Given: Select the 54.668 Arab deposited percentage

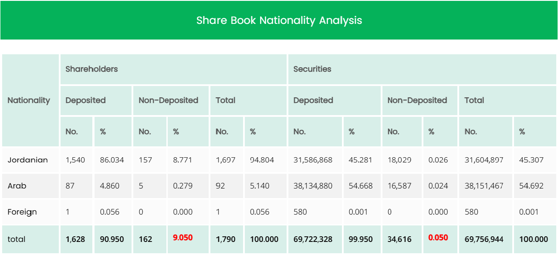Looking at the screenshot, I should pyautogui.click(x=361, y=186).
